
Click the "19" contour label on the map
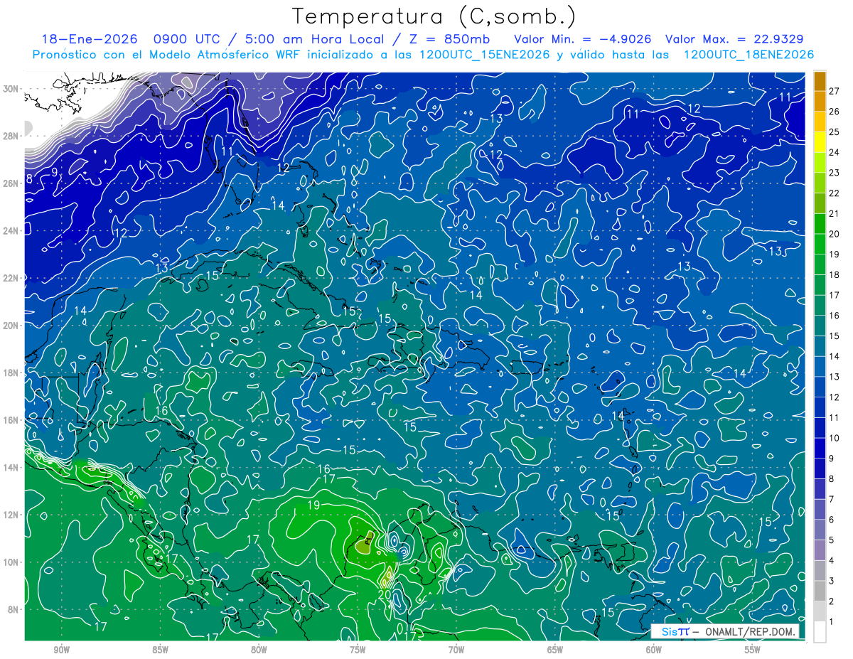(313, 505)
